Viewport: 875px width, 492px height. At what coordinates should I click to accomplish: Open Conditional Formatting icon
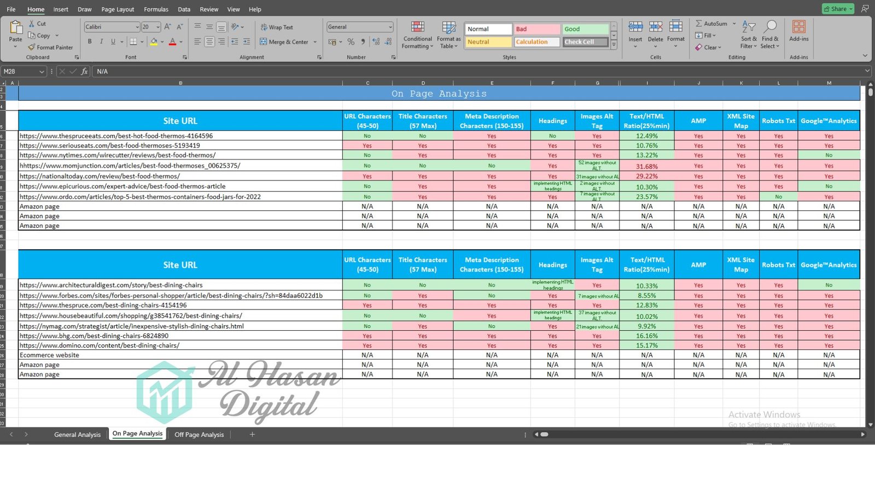[418, 27]
